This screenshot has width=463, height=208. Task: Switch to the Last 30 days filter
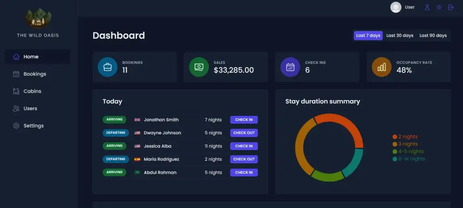pos(400,36)
